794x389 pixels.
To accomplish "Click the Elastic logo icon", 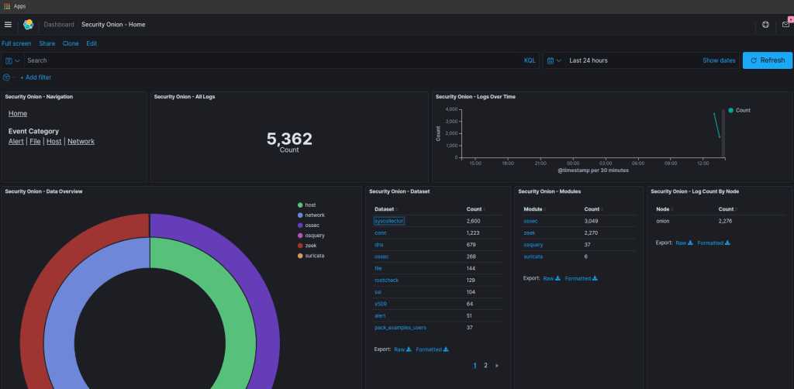I will [28, 25].
